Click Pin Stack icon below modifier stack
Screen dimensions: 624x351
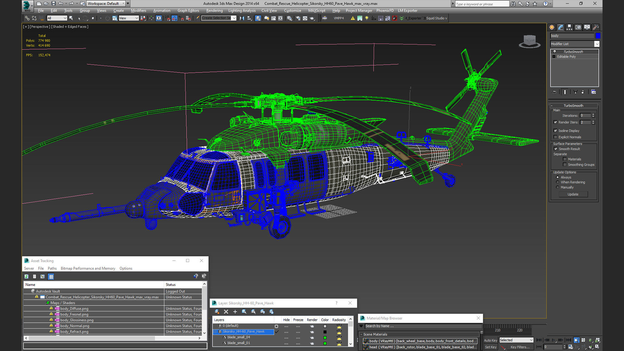coord(554,92)
